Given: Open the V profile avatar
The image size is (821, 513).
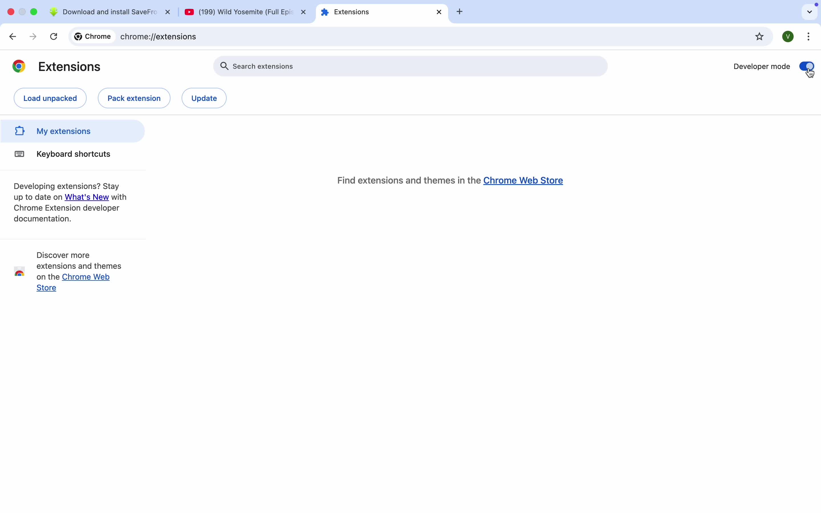Looking at the screenshot, I should [788, 37].
